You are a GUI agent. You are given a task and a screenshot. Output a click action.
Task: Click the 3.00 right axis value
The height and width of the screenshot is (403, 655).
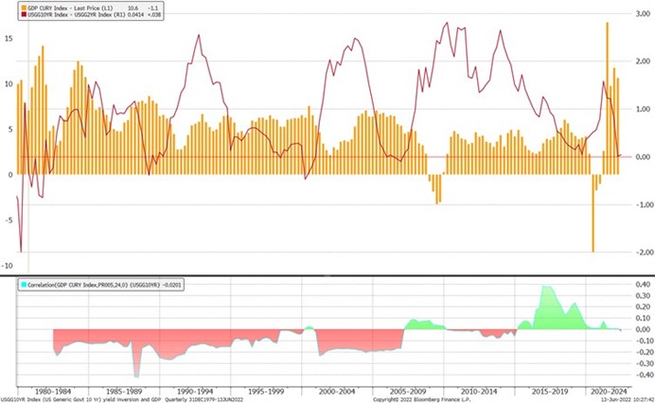[640, 15]
